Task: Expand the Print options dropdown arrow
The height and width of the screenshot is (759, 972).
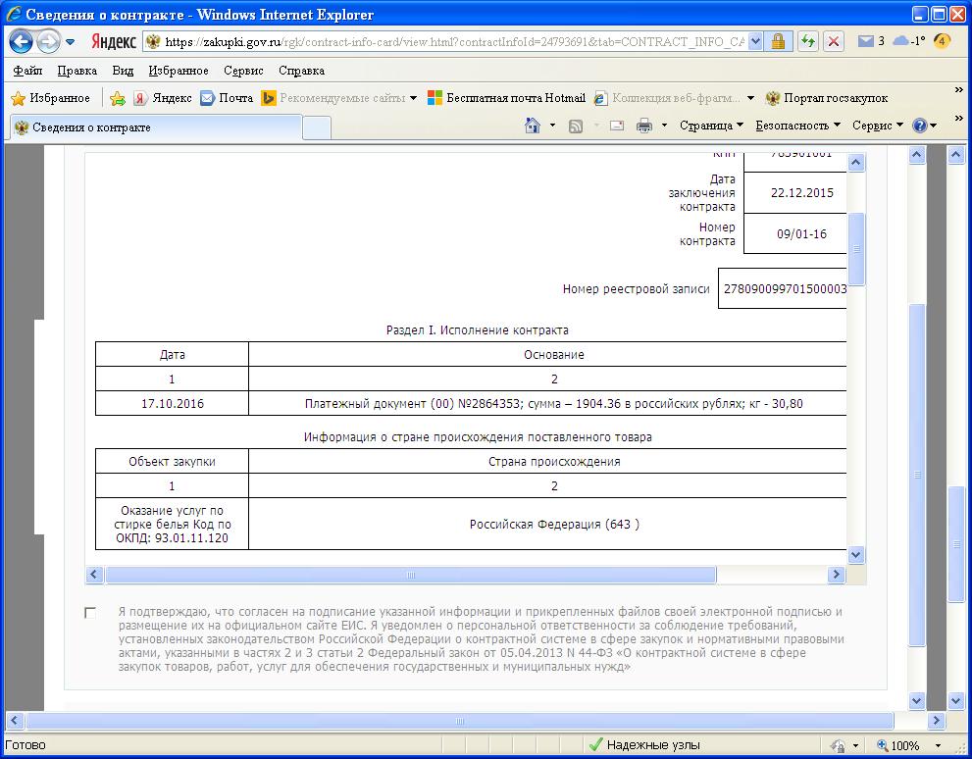Action: click(x=664, y=126)
